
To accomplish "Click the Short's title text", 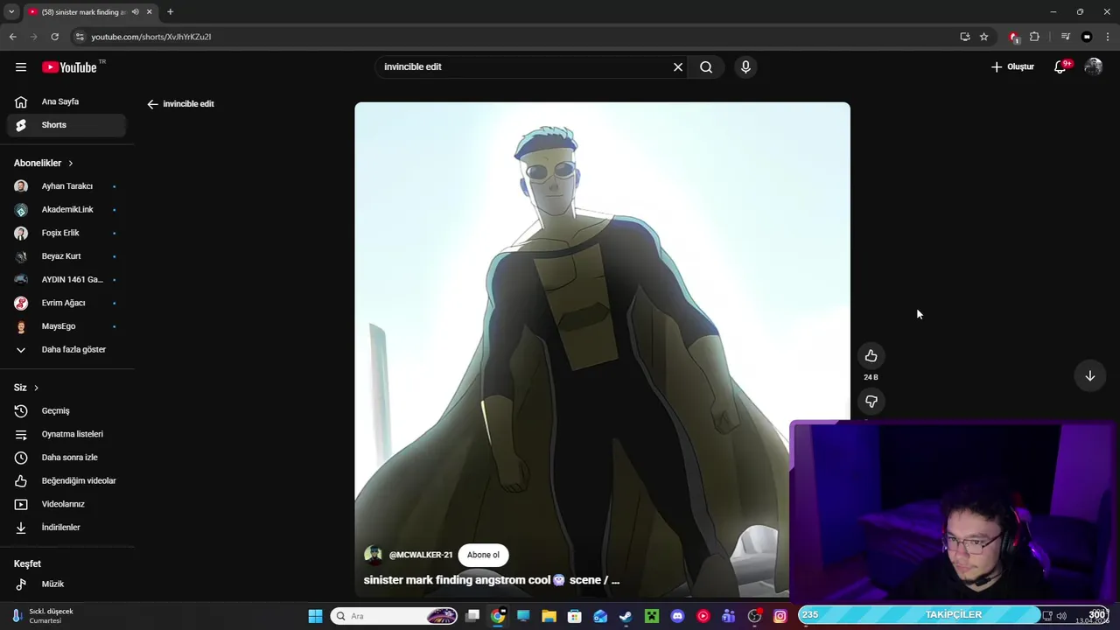I will (492, 580).
